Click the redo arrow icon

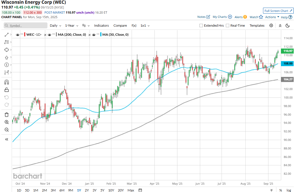[7, 105]
